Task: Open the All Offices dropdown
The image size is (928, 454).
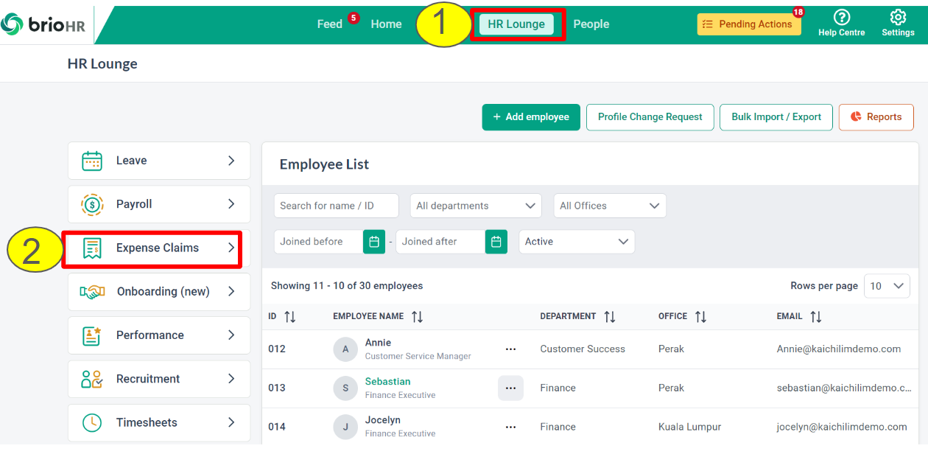Action: (x=610, y=206)
